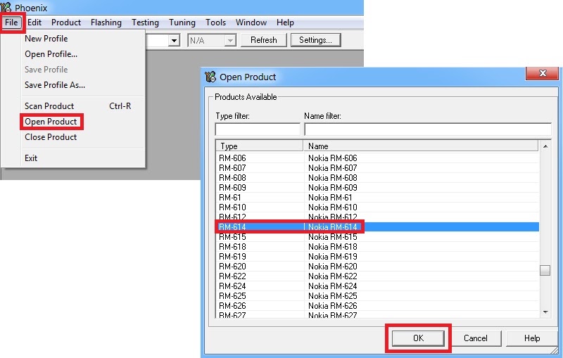
Task: Select the RM-606 row
Action: [x=377, y=158]
